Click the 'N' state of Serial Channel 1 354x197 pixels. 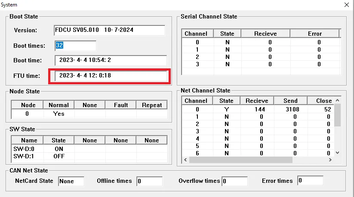[228, 49]
